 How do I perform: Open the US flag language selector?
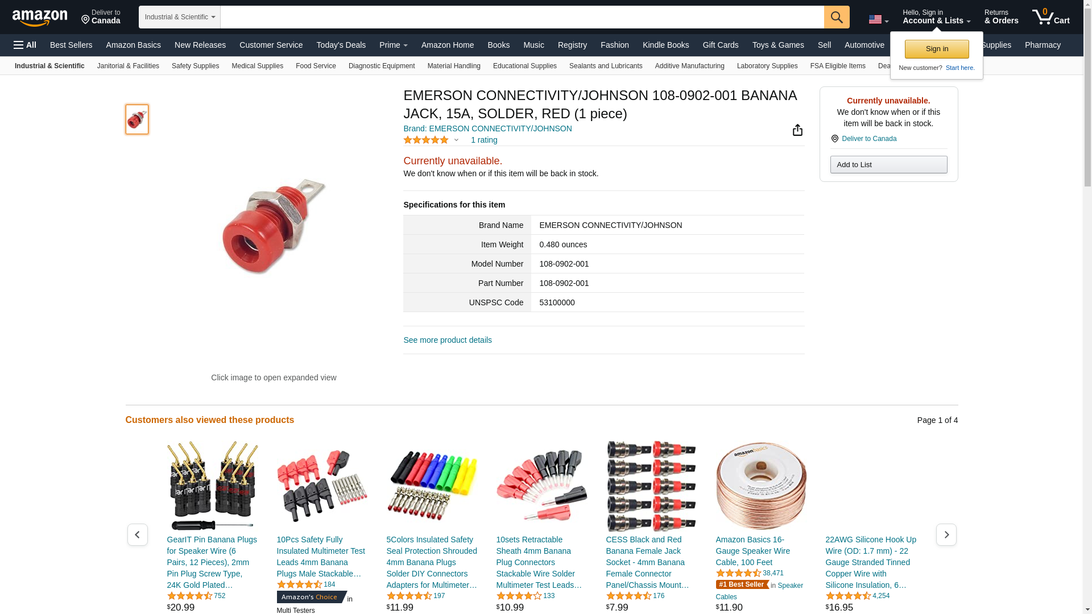(x=878, y=20)
